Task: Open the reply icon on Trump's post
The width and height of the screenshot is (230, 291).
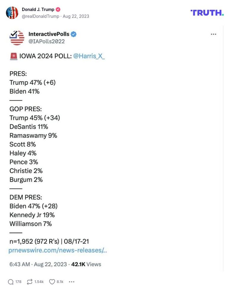Action: [x=11, y=282]
